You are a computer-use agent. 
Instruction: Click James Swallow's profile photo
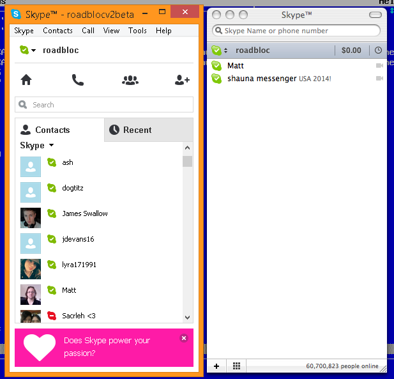(x=31, y=218)
